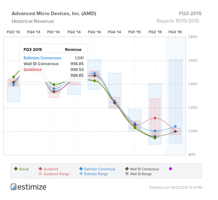
Task: Click the 800 axis label
Action: click(x=192, y=155)
